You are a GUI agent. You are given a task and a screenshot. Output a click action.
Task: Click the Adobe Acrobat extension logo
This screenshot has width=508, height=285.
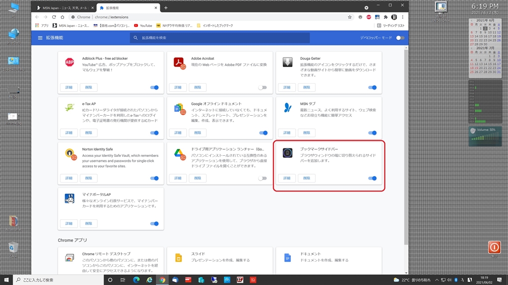[179, 62]
